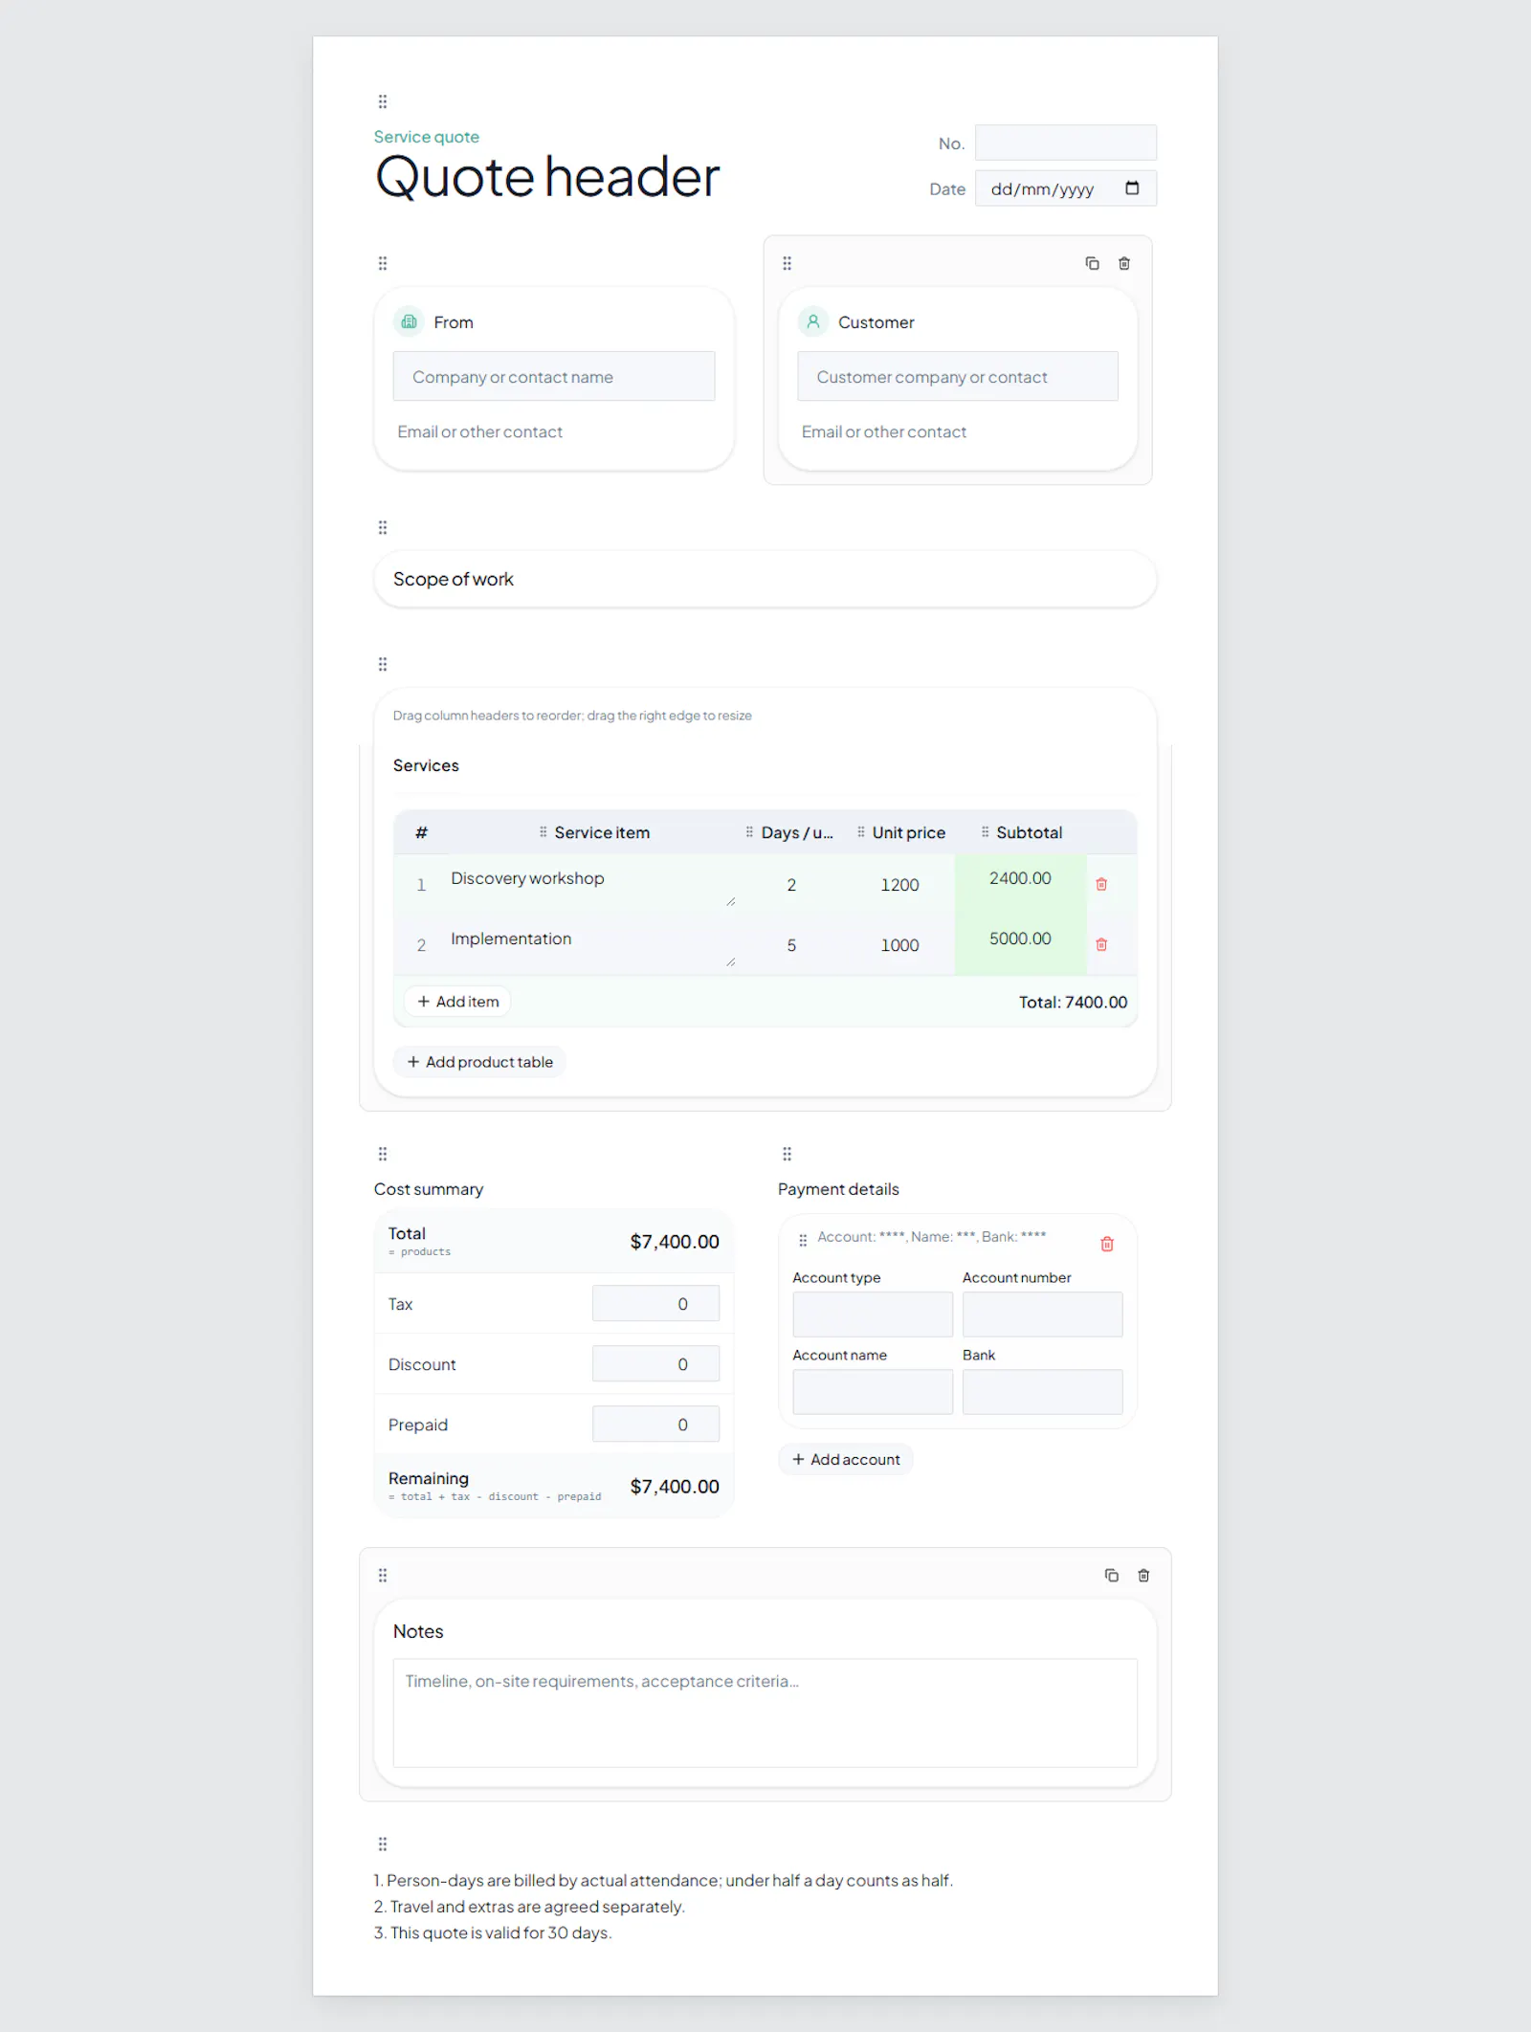Viewport: 1531px width, 2032px height.
Task: Click the Quote header title
Action: coord(546,177)
